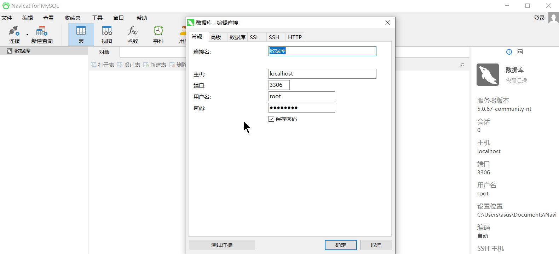Click the 密码 password field
559x254 pixels.
click(x=301, y=108)
